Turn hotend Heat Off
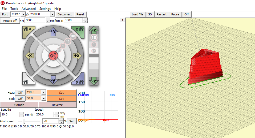 click(x=20, y=92)
